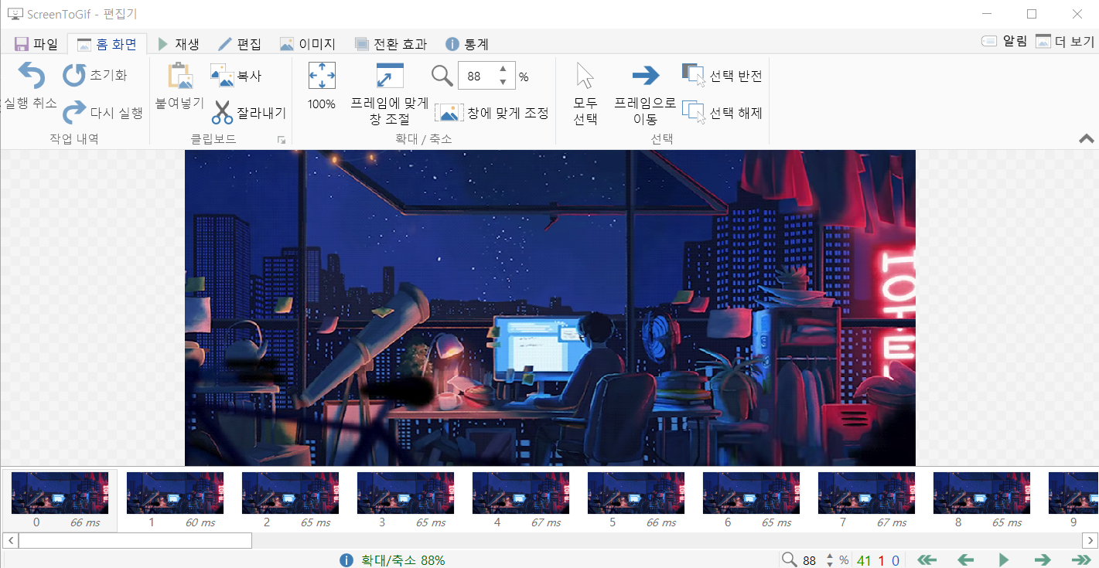The width and height of the screenshot is (1099, 568).
Task: Decrease ribbon zoom with the down stepper
Action: (x=503, y=82)
